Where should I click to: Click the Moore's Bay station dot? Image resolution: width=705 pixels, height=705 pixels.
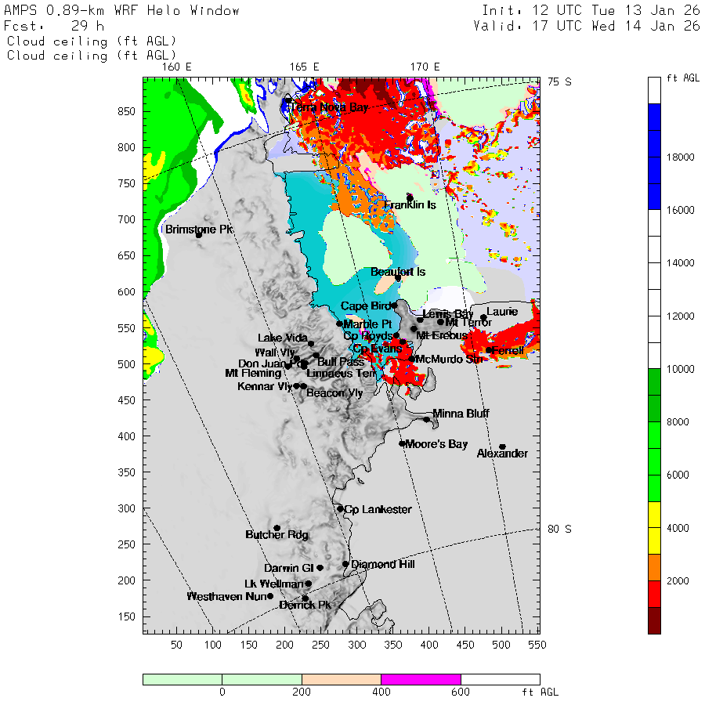(x=402, y=443)
